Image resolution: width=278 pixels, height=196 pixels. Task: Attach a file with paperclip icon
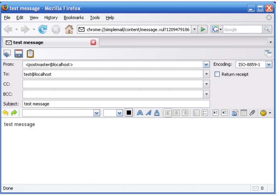point(252,113)
